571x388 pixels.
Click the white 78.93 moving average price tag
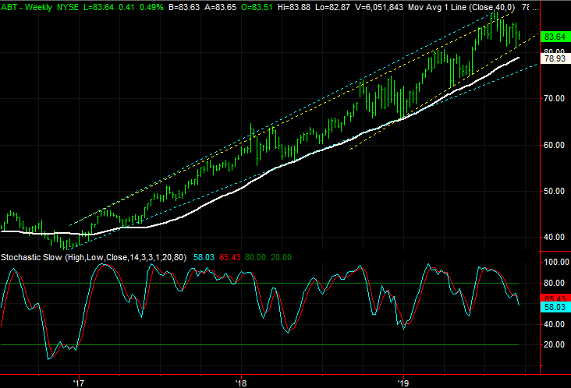[555, 58]
